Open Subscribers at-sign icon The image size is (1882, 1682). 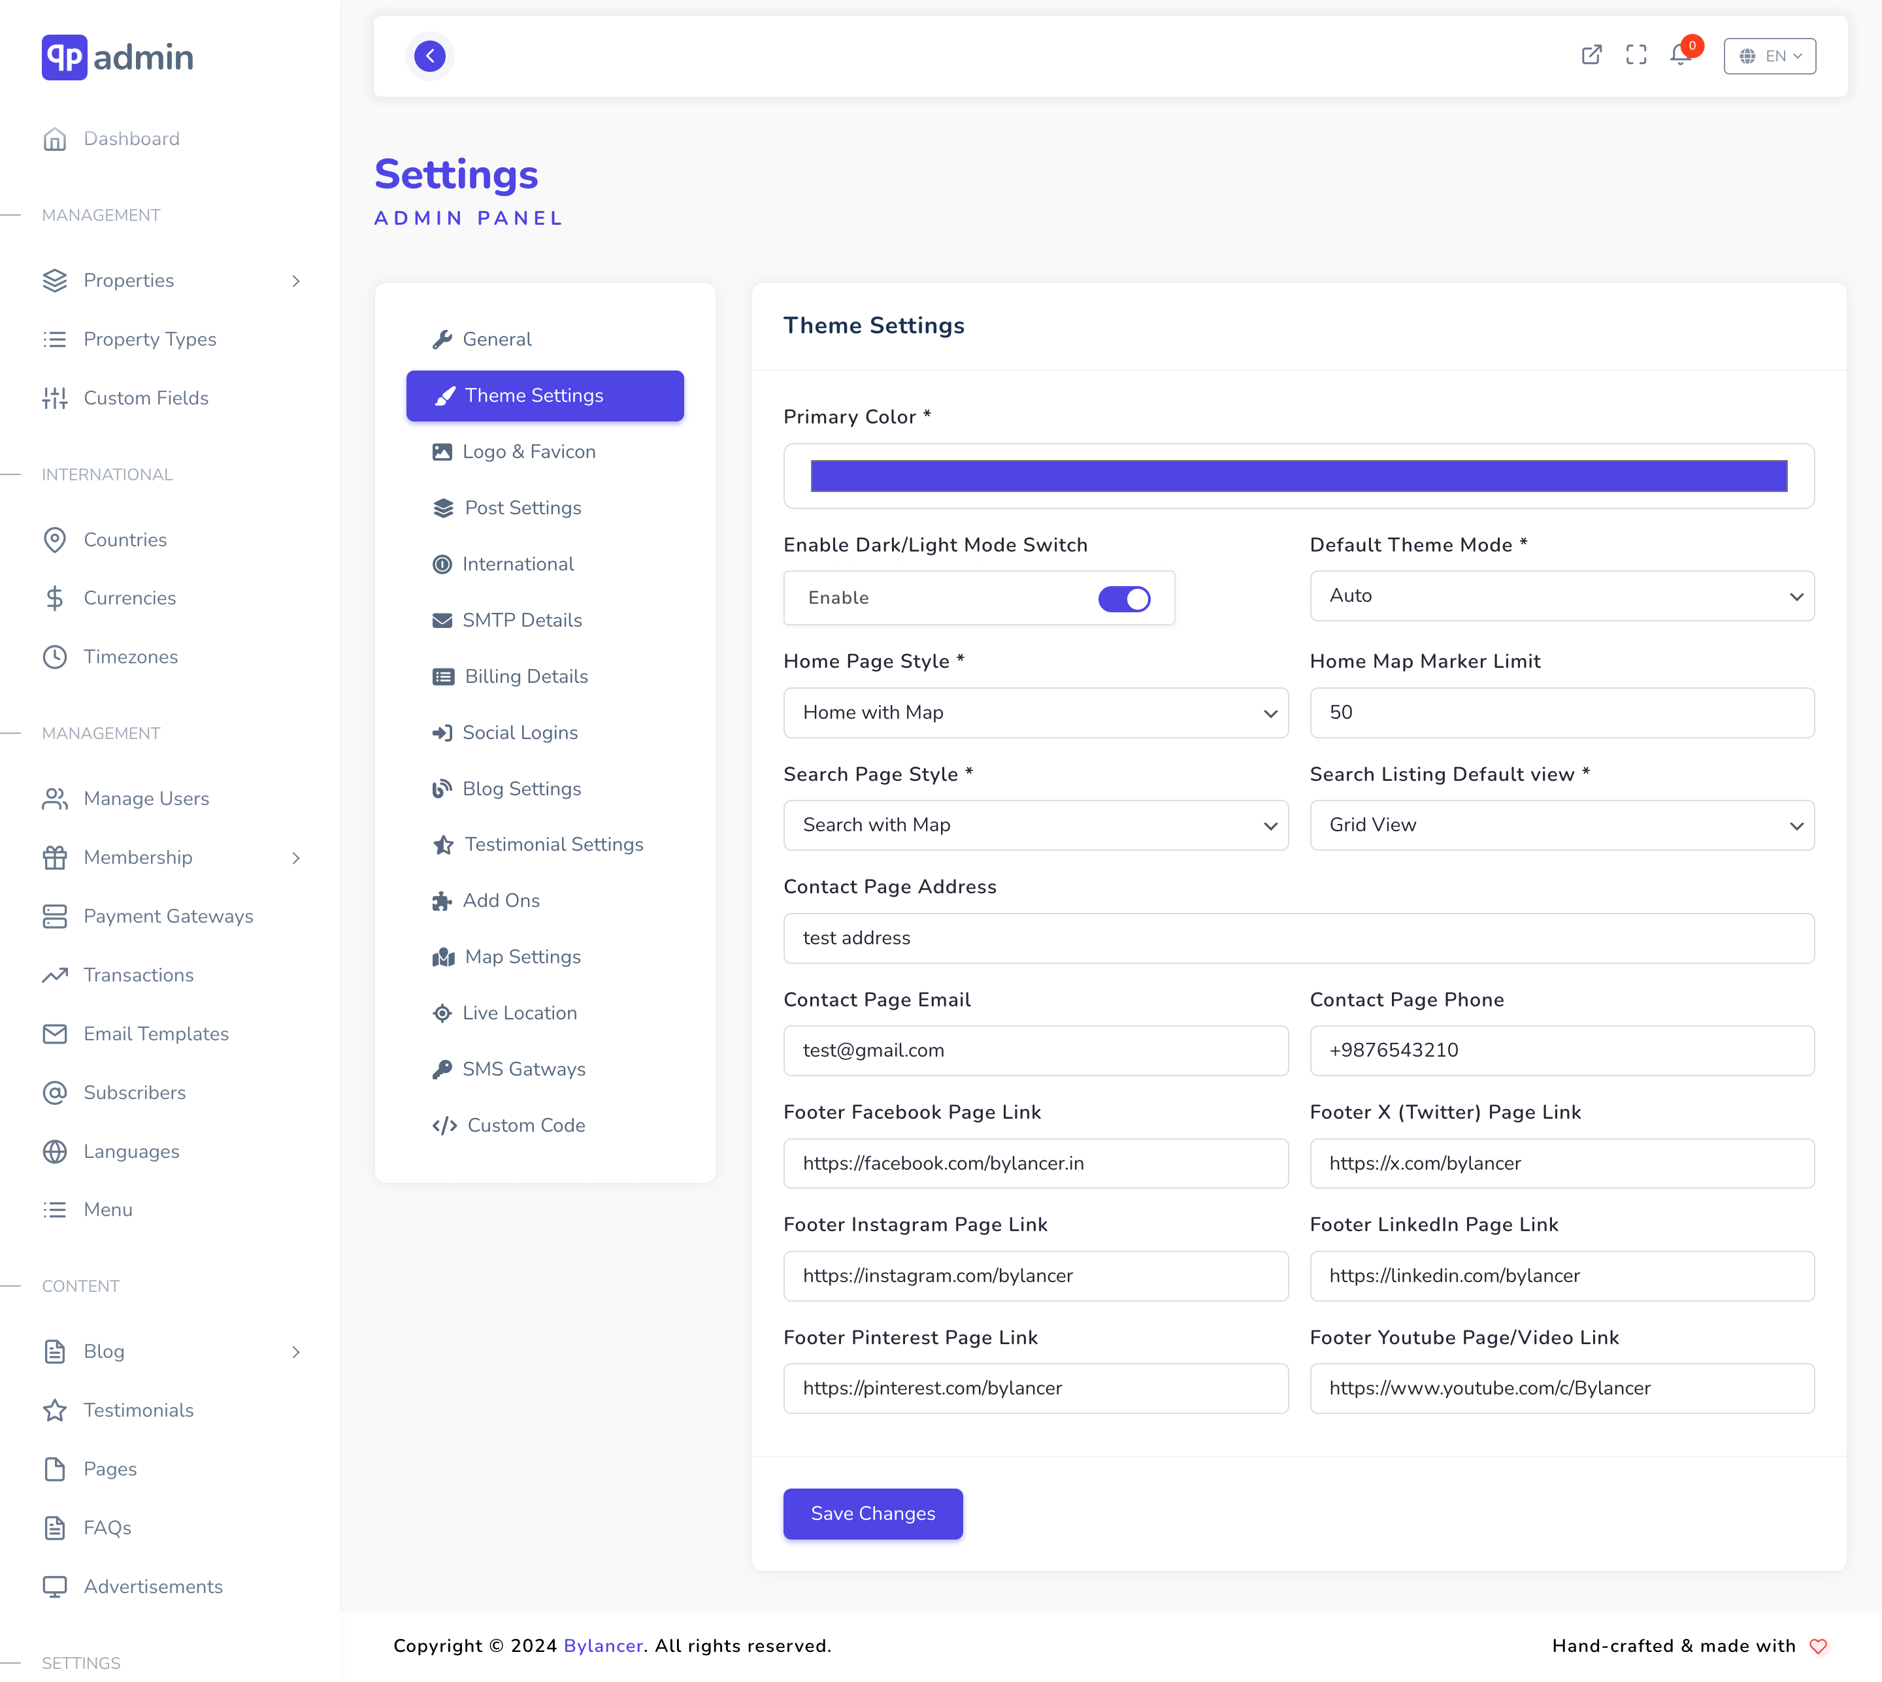coord(54,1093)
